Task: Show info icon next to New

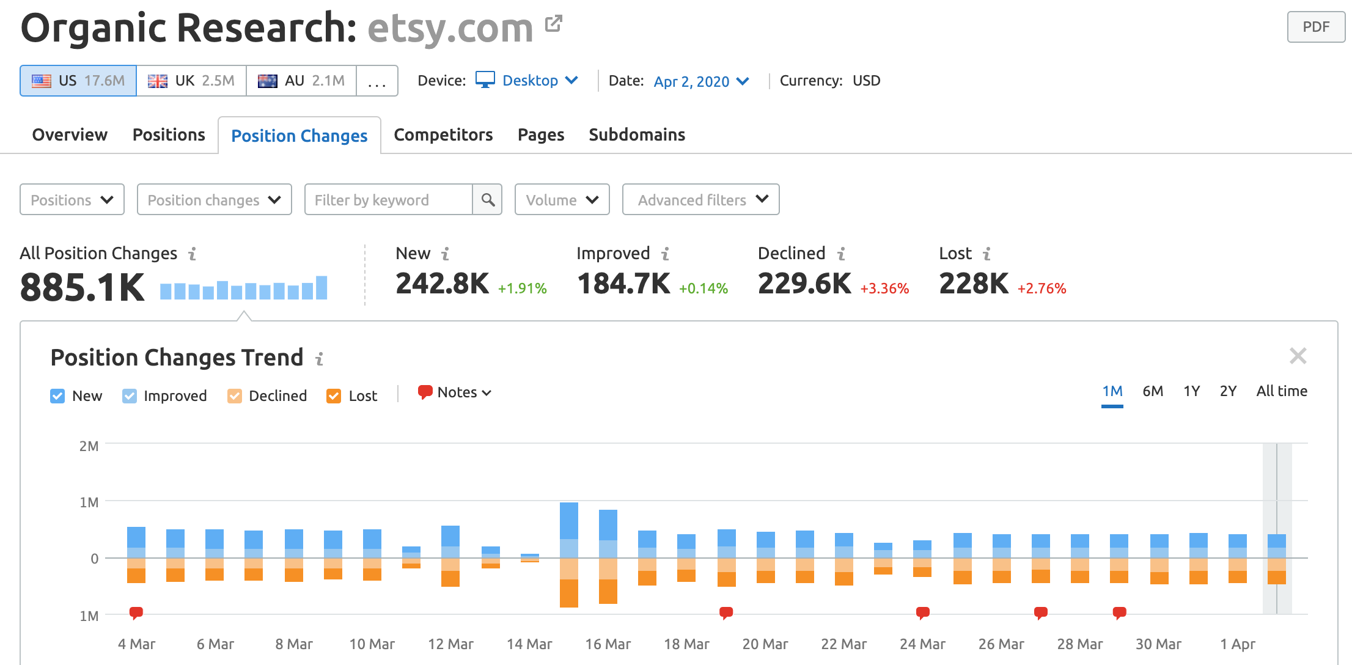Action: pos(446,254)
